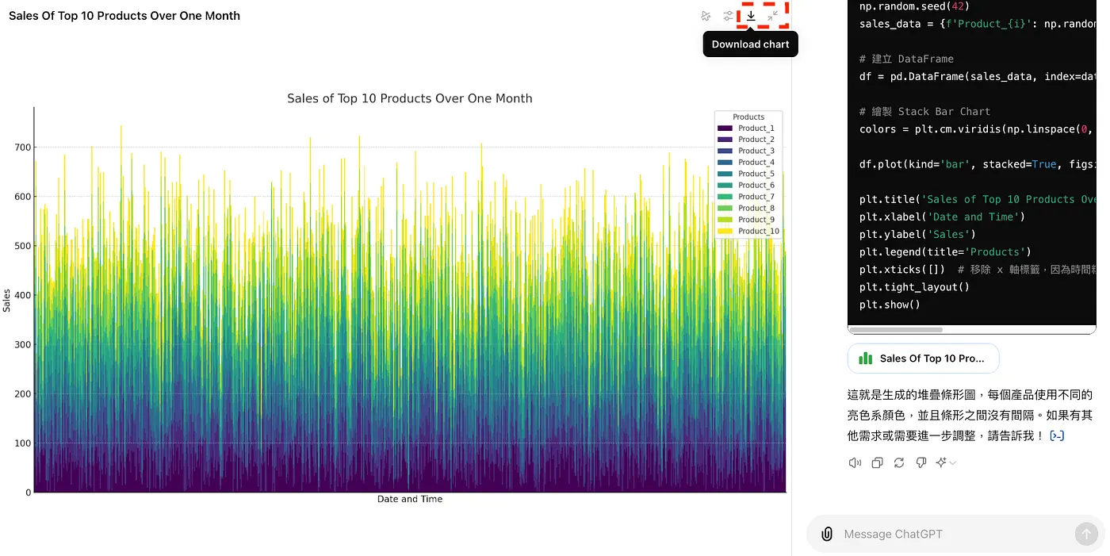This screenshot has width=1110, height=556.
Task: Click the Date and Time axis label
Action: click(410, 499)
